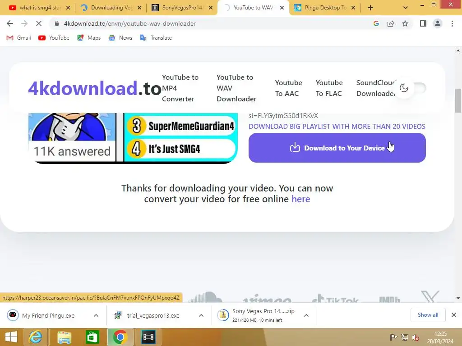The width and height of the screenshot is (462, 346).
Task: Open Windows Store from taskbar
Action: point(92,337)
